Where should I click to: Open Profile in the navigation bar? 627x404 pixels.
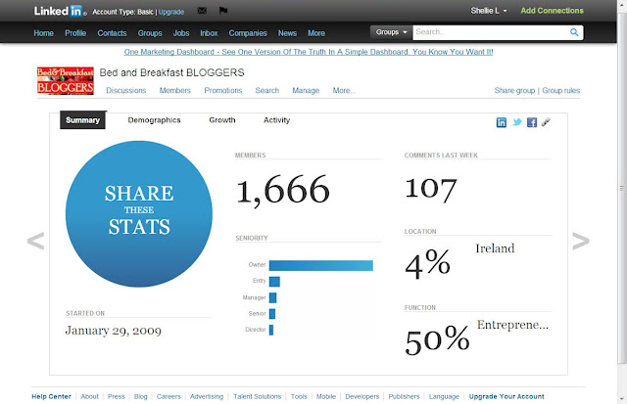coord(75,33)
